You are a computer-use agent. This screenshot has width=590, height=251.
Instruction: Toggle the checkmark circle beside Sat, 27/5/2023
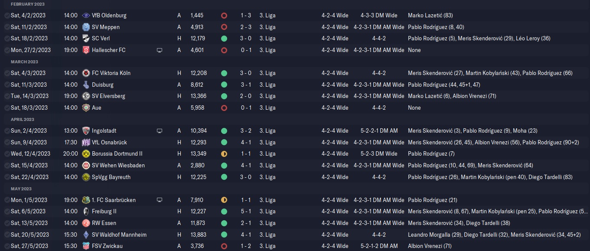7,246
